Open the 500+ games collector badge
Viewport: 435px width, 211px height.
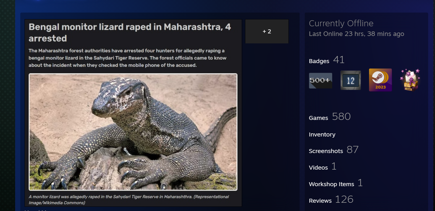[320, 81]
